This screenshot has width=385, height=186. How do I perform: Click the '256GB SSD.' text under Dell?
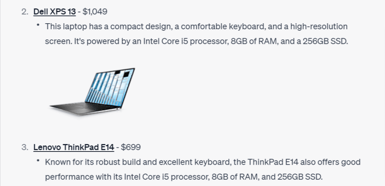(x=325, y=41)
